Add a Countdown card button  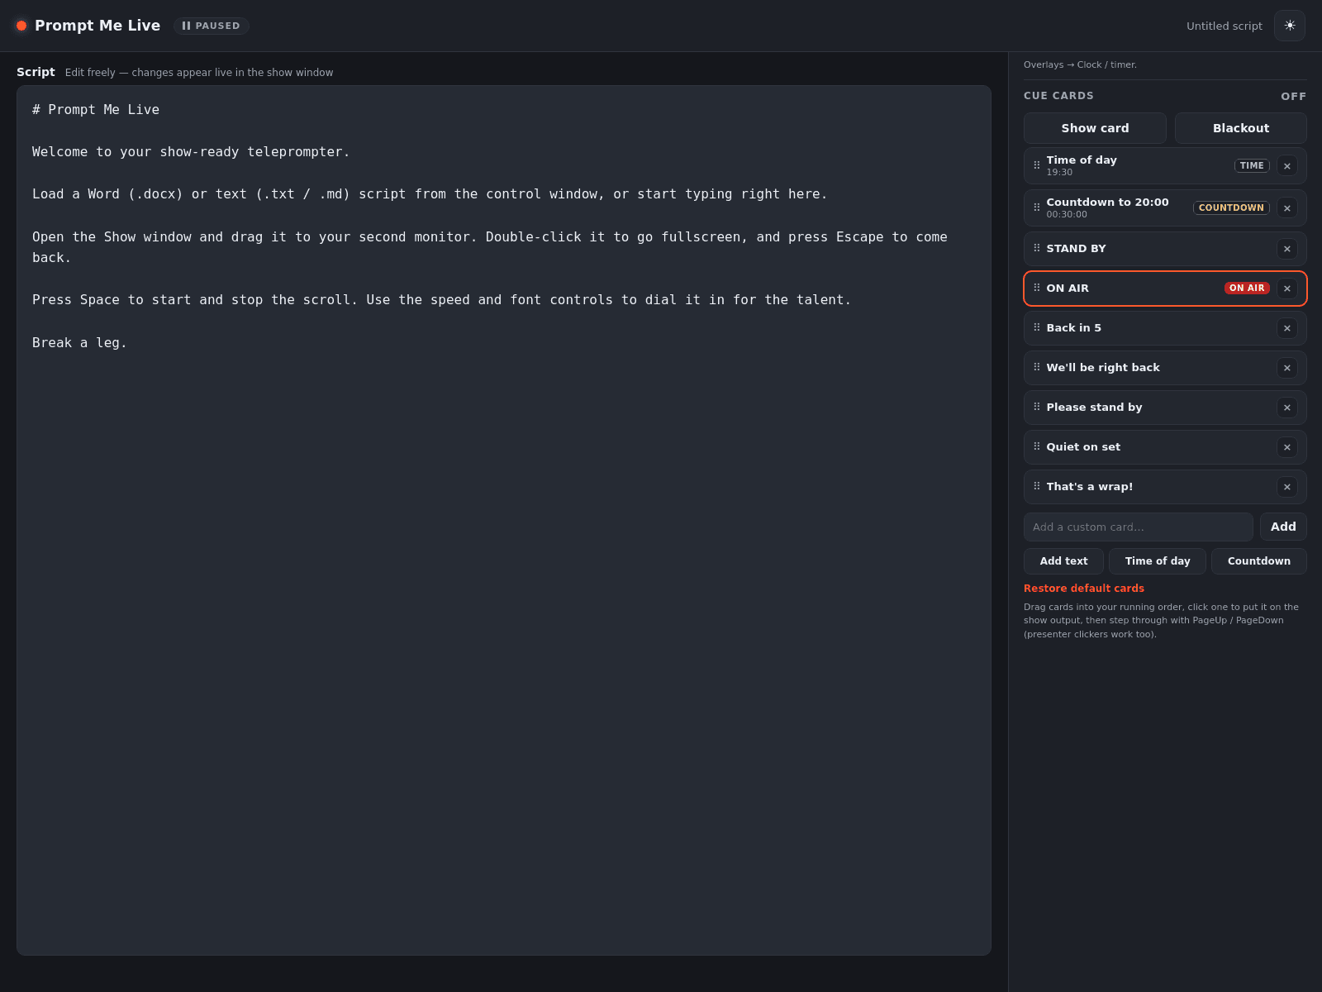(1258, 561)
